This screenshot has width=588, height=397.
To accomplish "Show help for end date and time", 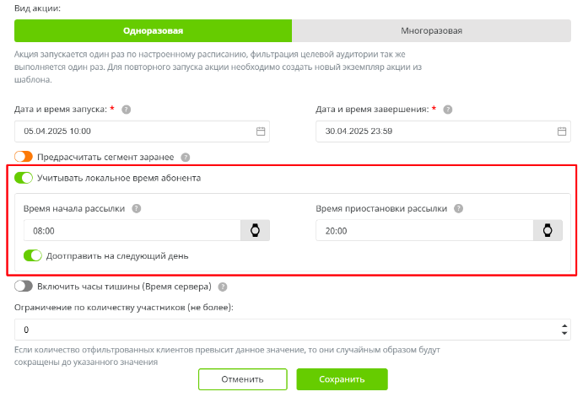I will click(x=448, y=110).
